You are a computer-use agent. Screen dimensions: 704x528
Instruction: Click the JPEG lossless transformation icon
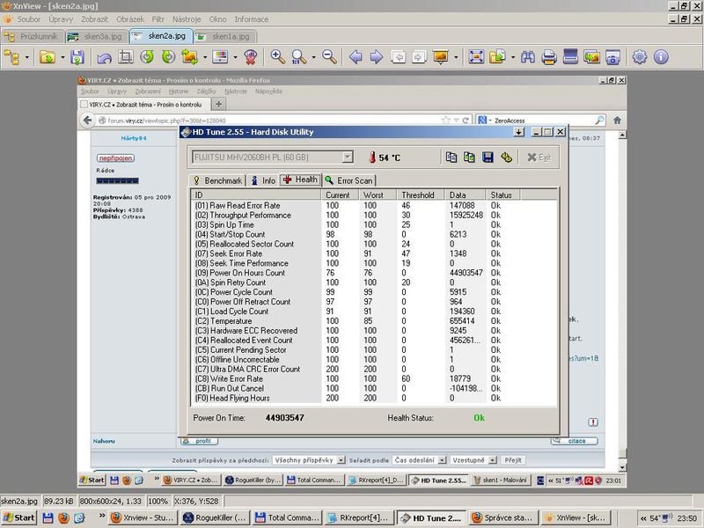click(x=189, y=57)
